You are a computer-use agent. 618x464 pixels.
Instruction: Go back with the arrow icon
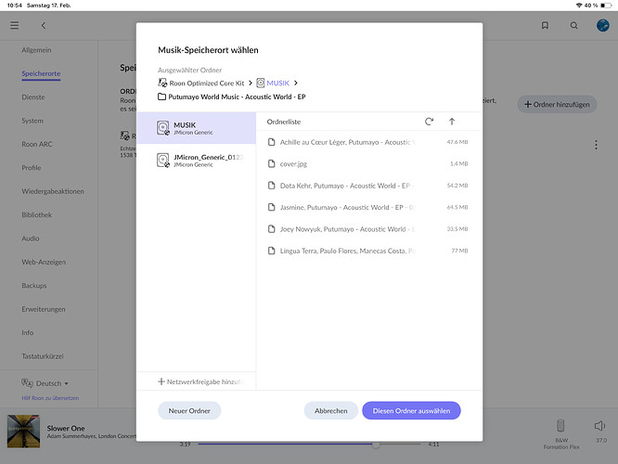click(44, 26)
